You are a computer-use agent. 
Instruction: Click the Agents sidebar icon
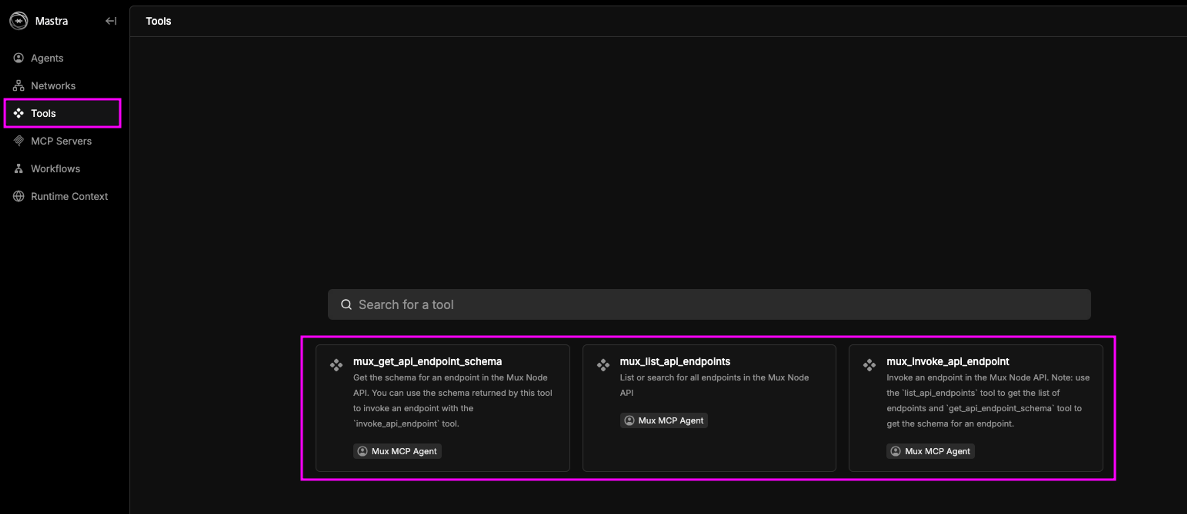(19, 58)
